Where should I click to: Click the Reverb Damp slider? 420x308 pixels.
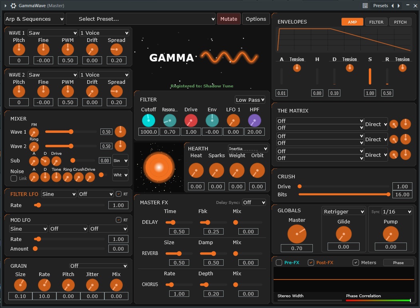pyautogui.click(x=213, y=253)
